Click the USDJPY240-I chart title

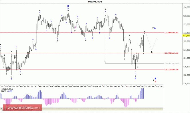[95, 2]
